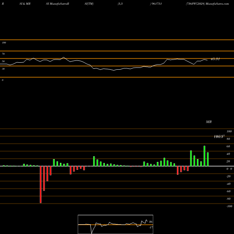Click the RSI current value 45.31 label
The image size is (234, 234).
pyautogui.click(x=215, y=59)
